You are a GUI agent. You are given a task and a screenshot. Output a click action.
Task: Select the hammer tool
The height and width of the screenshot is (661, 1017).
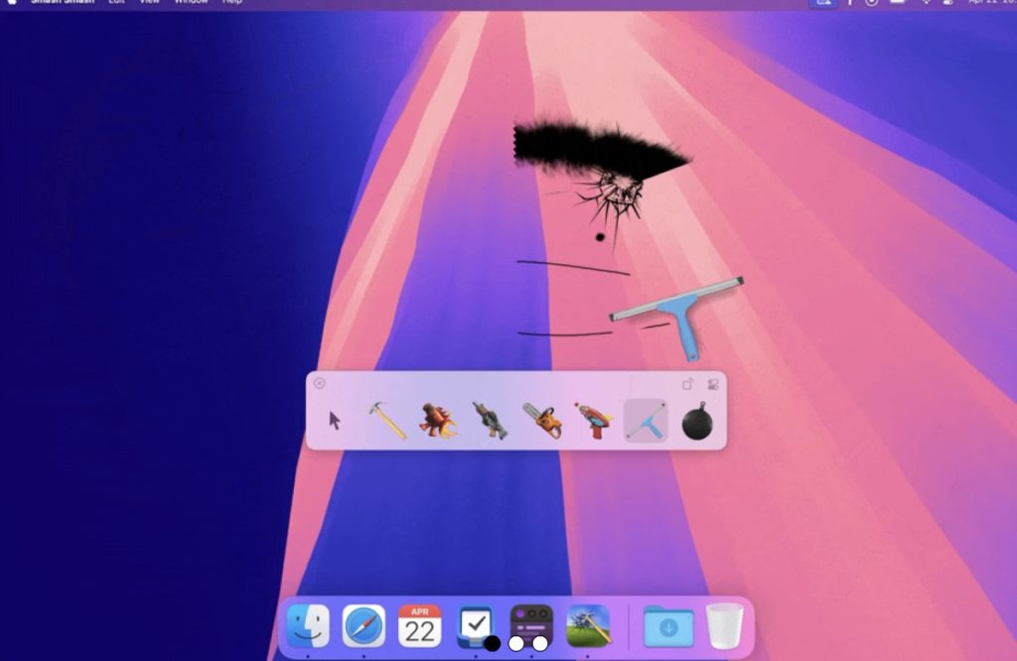click(386, 420)
